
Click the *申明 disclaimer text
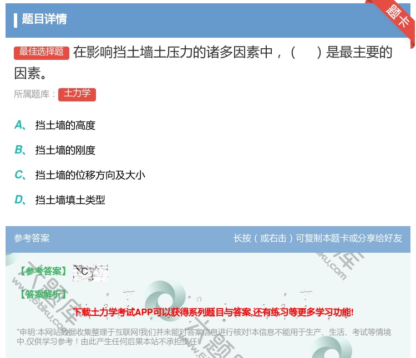tap(204, 336)
